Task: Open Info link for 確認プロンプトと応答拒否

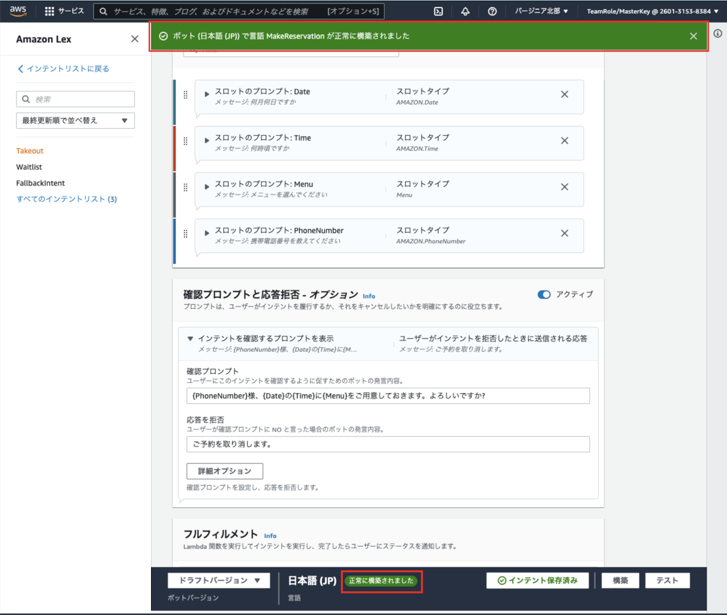Action: coord(369,296)
